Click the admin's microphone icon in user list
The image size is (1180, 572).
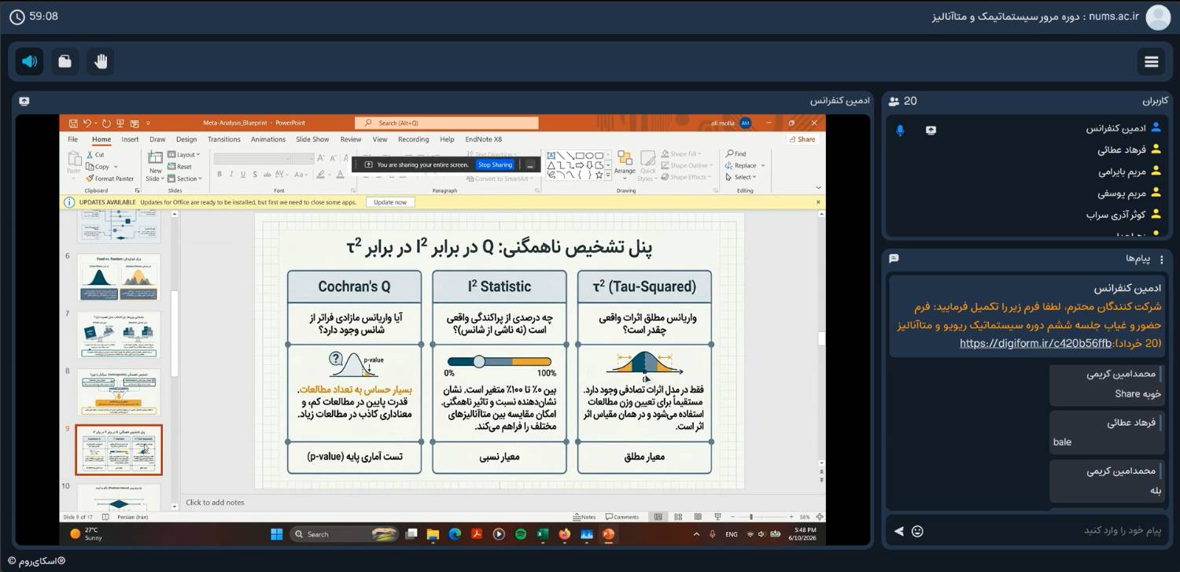[900, 130]
